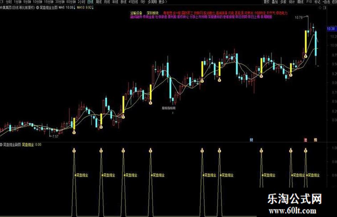Click the 10.38 current price tag
Viewport: 337px width, 217px height.
pyautogui.click(x=331, y=29)
